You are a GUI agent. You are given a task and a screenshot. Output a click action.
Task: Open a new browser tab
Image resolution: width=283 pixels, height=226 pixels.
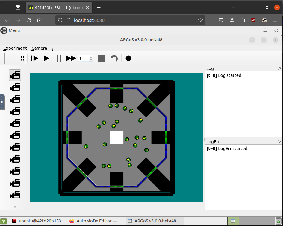click(99, 7)
